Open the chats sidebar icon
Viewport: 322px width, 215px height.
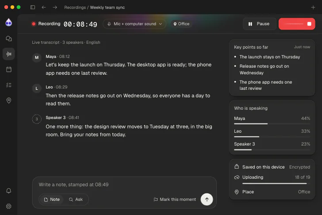tap(9, 38)
